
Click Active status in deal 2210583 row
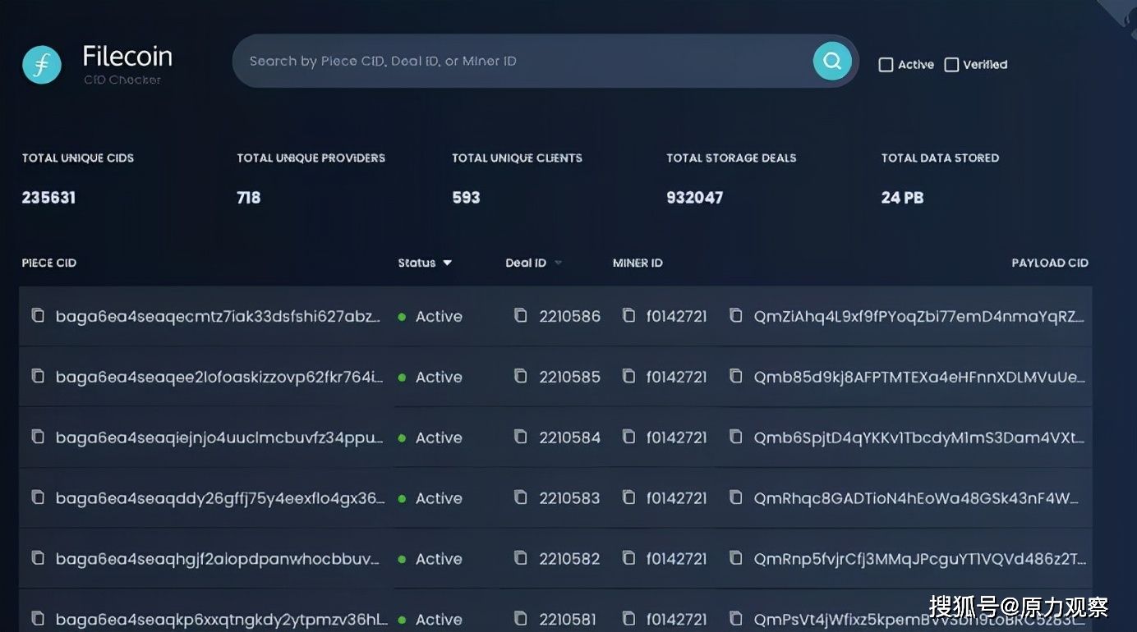pyautogui.click(x=439, y=499)
